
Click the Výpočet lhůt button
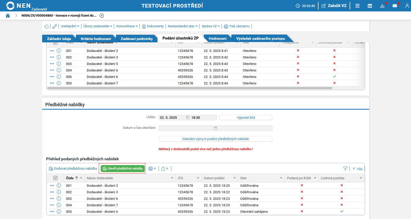click(246, 118)
